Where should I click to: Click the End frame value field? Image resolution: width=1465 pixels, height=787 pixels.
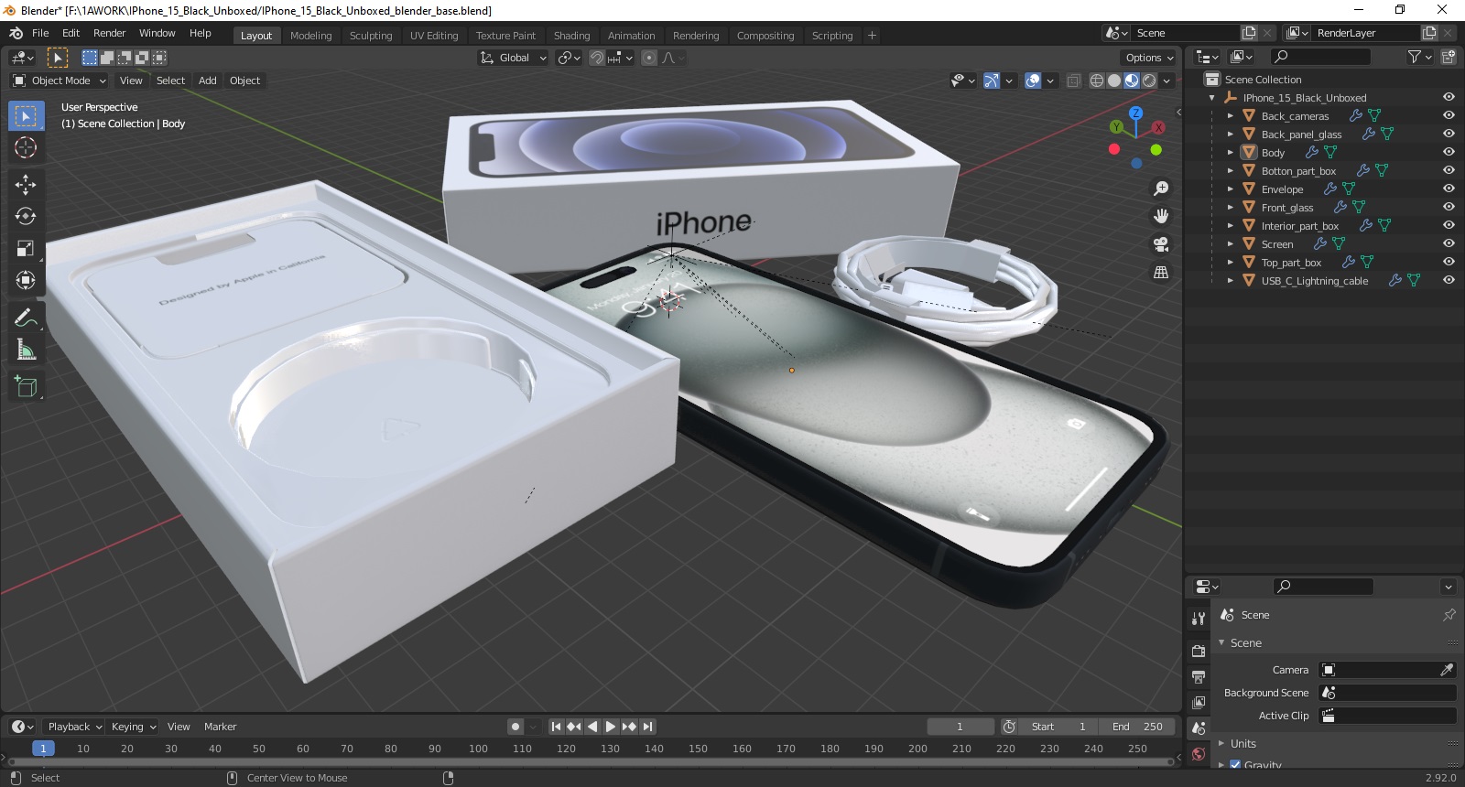(x=1137, y=727)
